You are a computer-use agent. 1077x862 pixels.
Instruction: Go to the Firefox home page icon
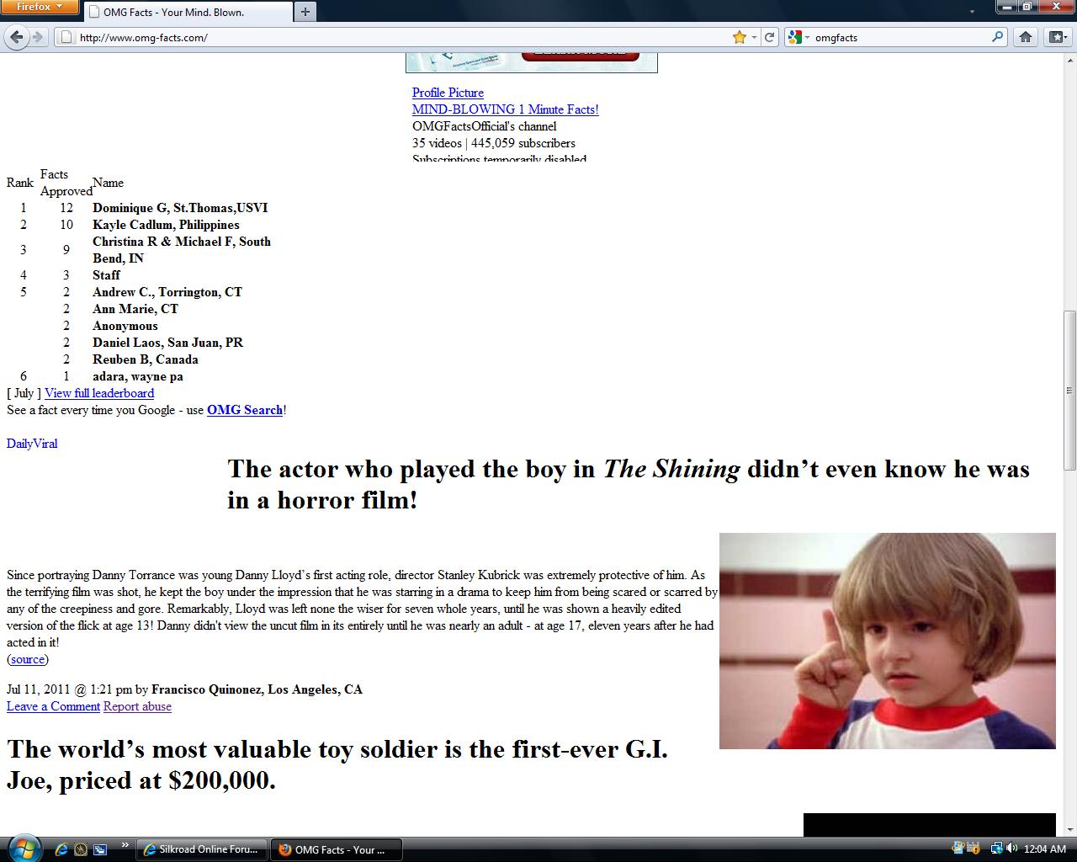[x=1025, y=37]
